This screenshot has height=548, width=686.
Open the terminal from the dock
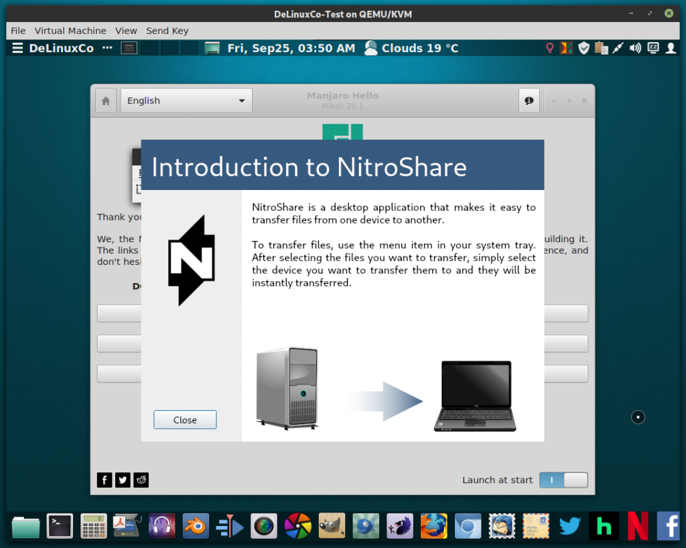[x=60, y=526]
